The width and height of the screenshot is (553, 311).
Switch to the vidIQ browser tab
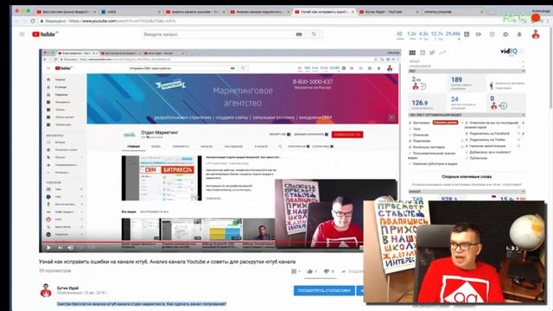tap(130, 11)
